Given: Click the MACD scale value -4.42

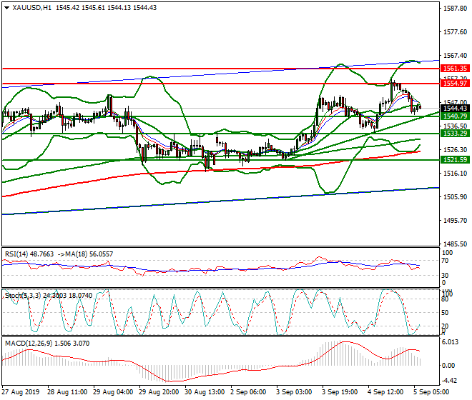Looking at the screenshot, I should coord(449,381).
